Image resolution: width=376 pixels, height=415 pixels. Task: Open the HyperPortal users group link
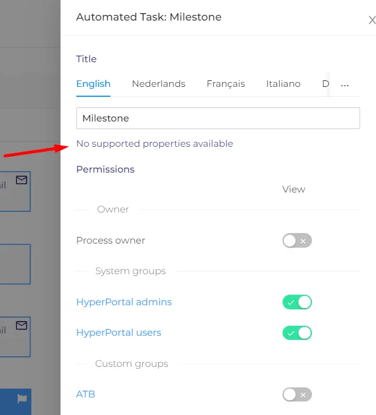(x=119, y=333)
